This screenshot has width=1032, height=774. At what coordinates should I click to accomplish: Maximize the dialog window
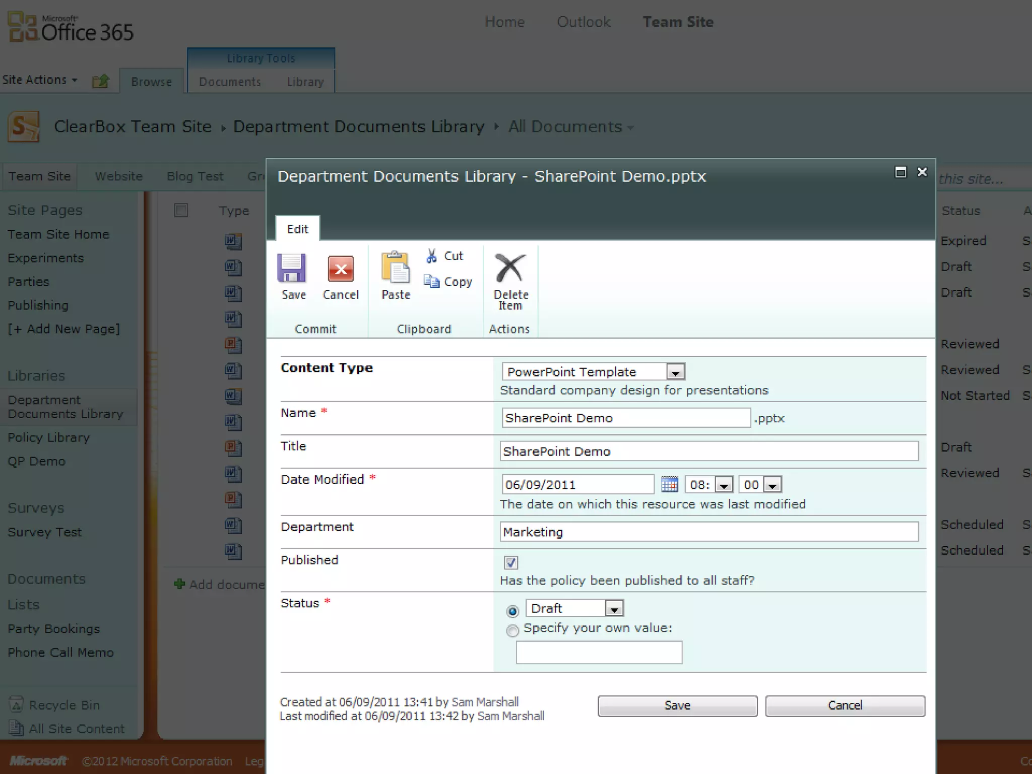(900, 172)
